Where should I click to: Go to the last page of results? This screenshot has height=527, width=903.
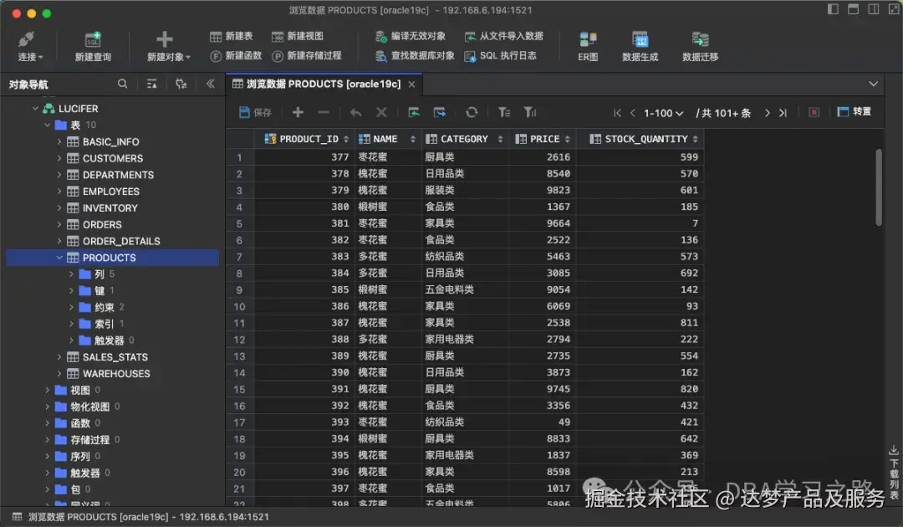click(783, 113)
